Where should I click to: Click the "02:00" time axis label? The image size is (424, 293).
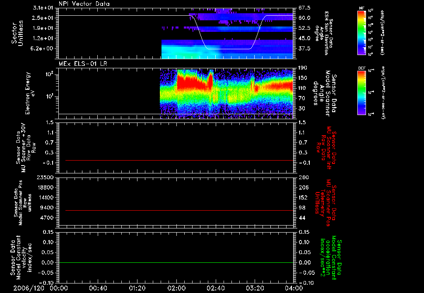pyautogui.click(x=176, y=288)
